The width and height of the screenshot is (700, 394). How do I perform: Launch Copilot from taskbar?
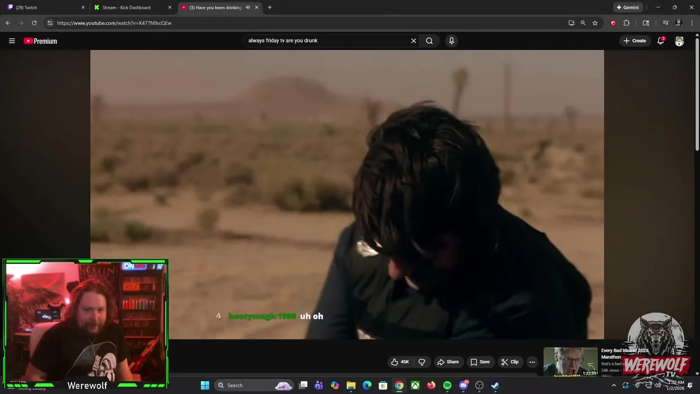pos(335,385)
